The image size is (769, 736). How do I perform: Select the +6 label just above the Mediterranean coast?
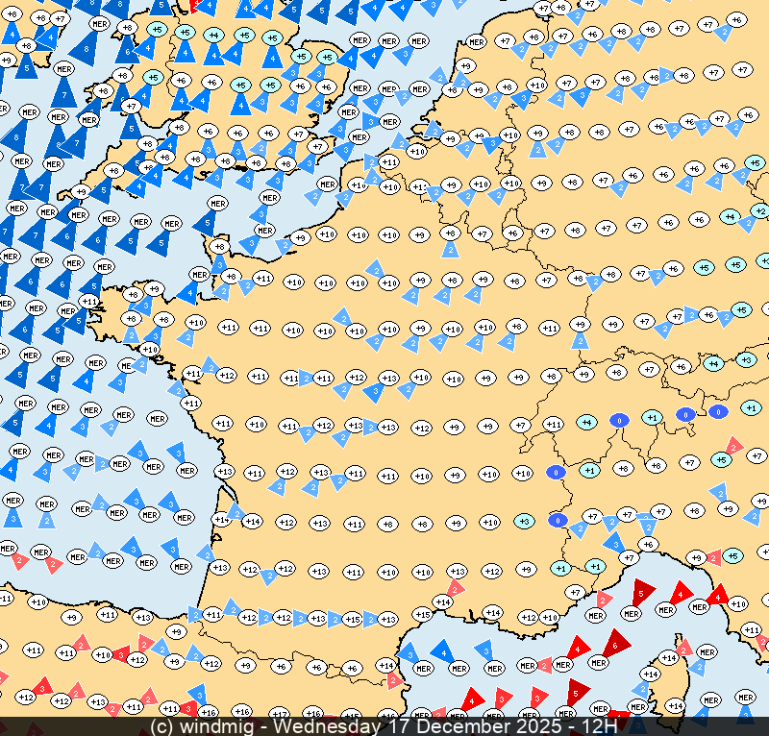coord(648,544)
